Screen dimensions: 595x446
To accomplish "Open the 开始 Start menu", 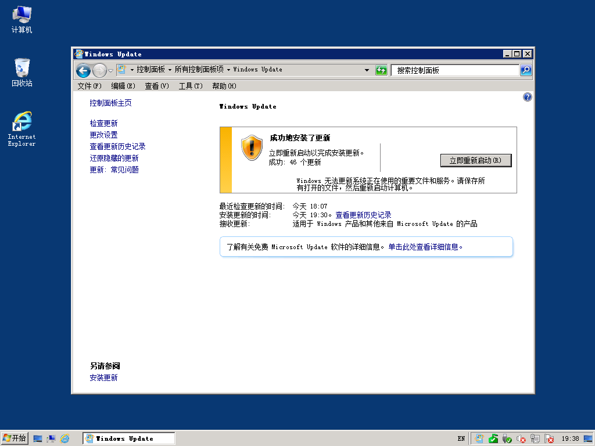I will pos(15,438).
